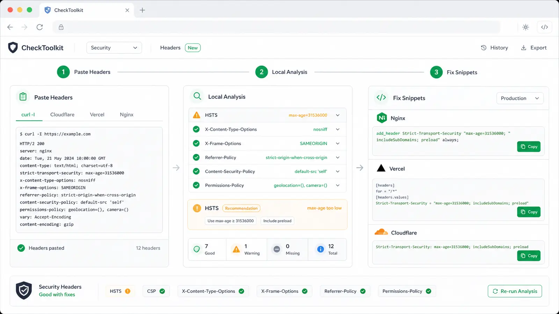Image resolution: width=559 pixels, height=314 pixels.
Task: Click the CheckToolkit browser tab
Action: (x=87, y=10)
